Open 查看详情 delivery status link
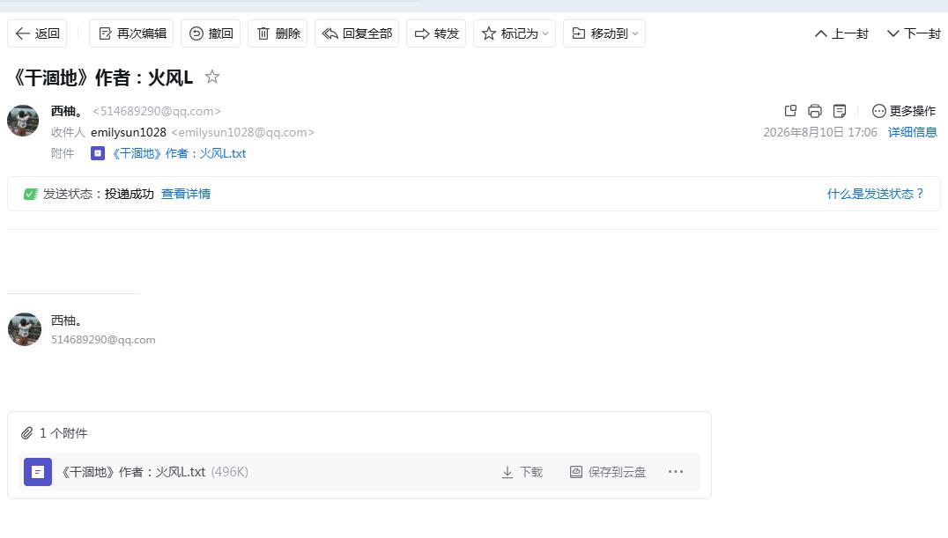 click(x=186, y=194)
